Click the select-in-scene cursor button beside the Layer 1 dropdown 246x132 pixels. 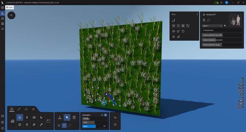[x=225, y=26]
